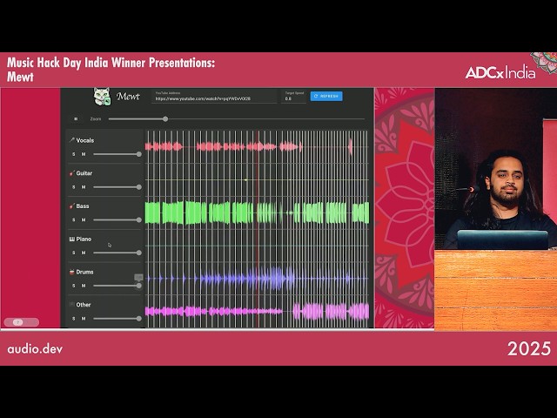
Task: Click the small chat icon near Drums
Action: click(138, 277)
